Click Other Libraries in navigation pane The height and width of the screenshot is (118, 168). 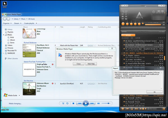tap(13, 59)
